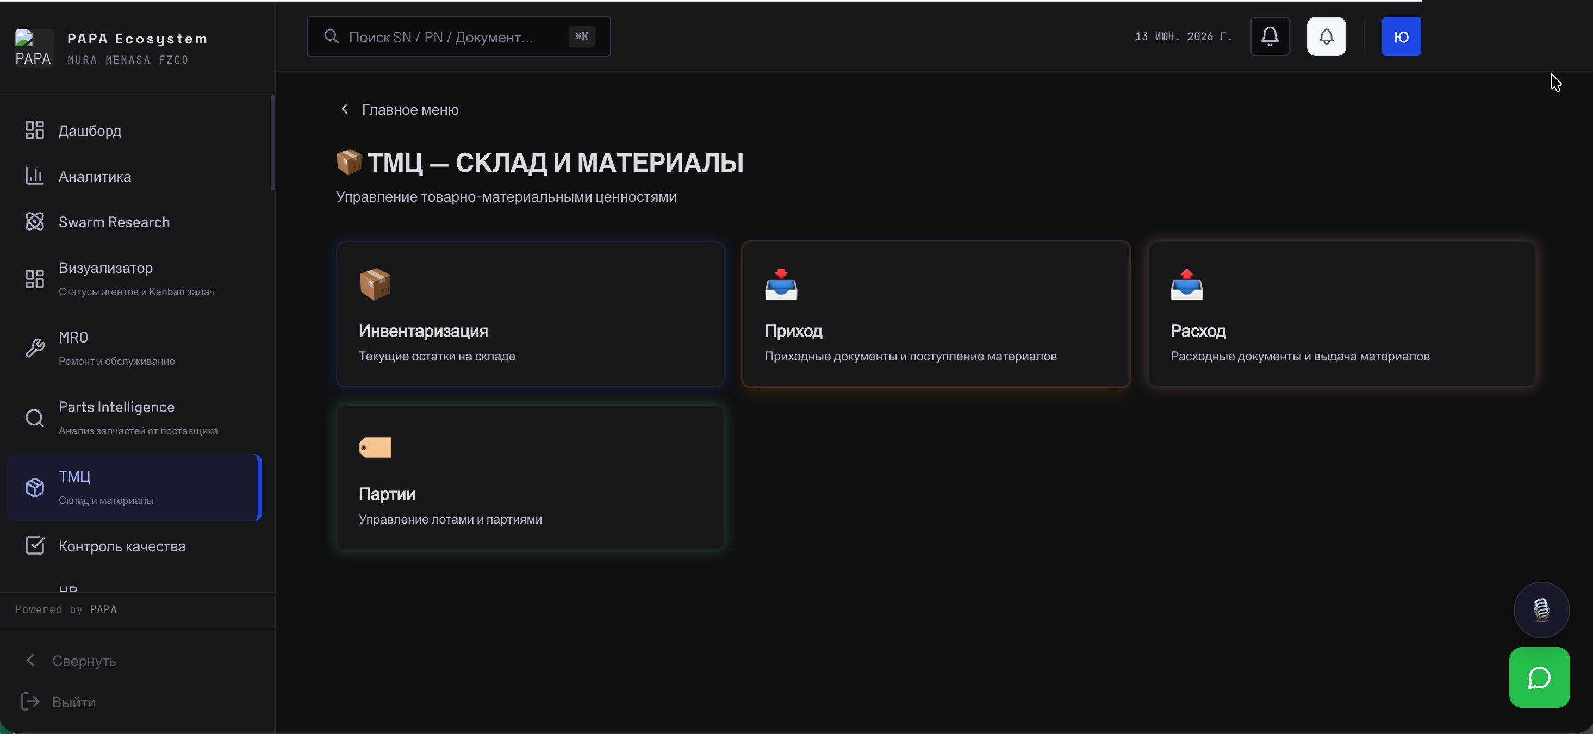Open Дашборд in the sidebar
Screen dimensions: 1593x734
click(134, 130)
